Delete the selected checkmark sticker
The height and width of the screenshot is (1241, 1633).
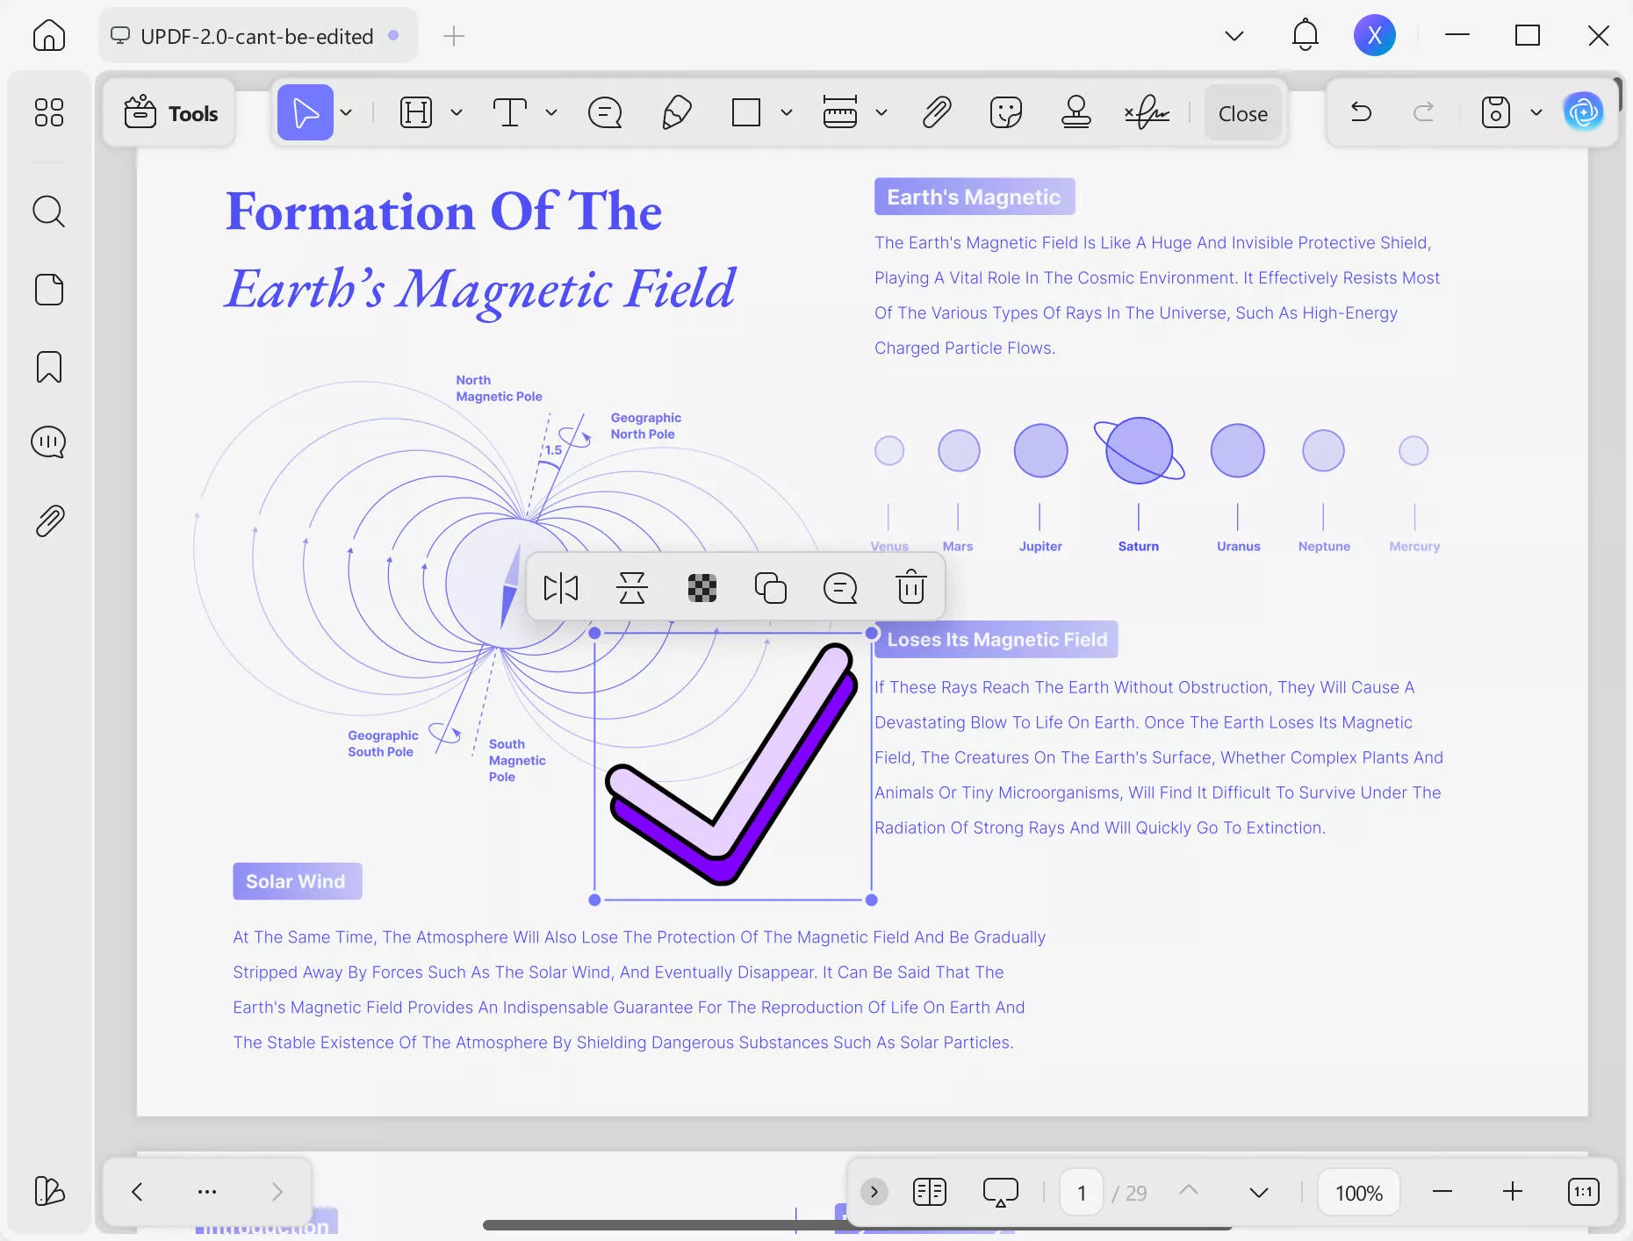(x=911, y=587)
